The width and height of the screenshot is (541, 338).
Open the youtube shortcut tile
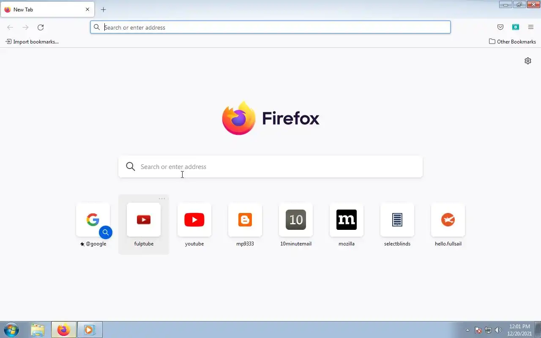click(194, 220)
